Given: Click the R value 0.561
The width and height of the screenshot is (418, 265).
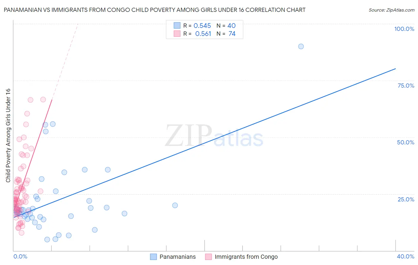Looking at the screenshot, I should coord(203,34).
